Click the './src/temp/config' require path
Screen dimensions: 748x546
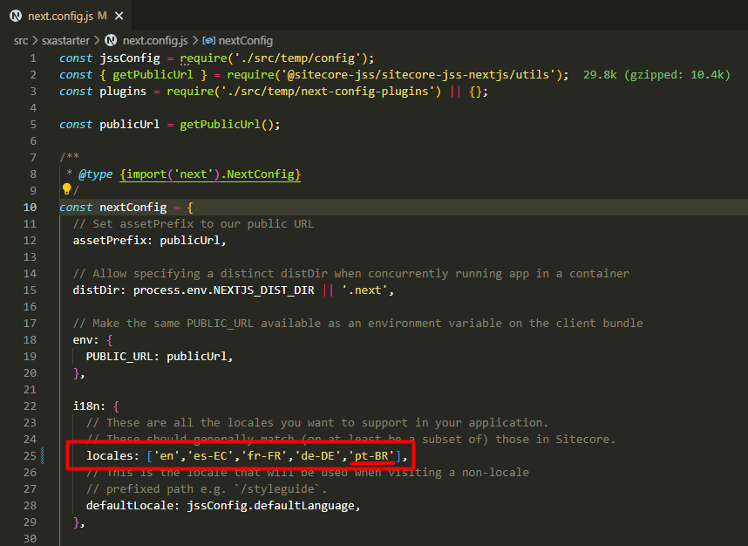coord(297,58)
